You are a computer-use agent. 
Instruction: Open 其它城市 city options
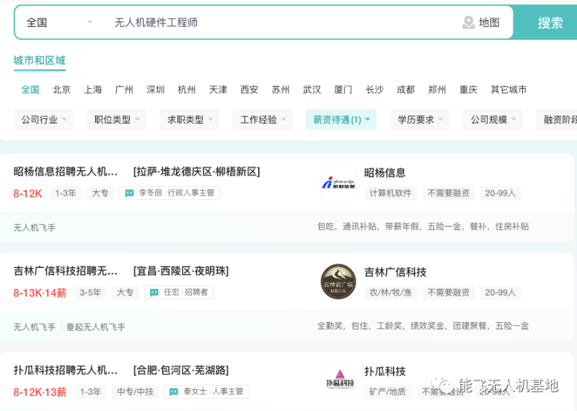[x=508, y=90]
